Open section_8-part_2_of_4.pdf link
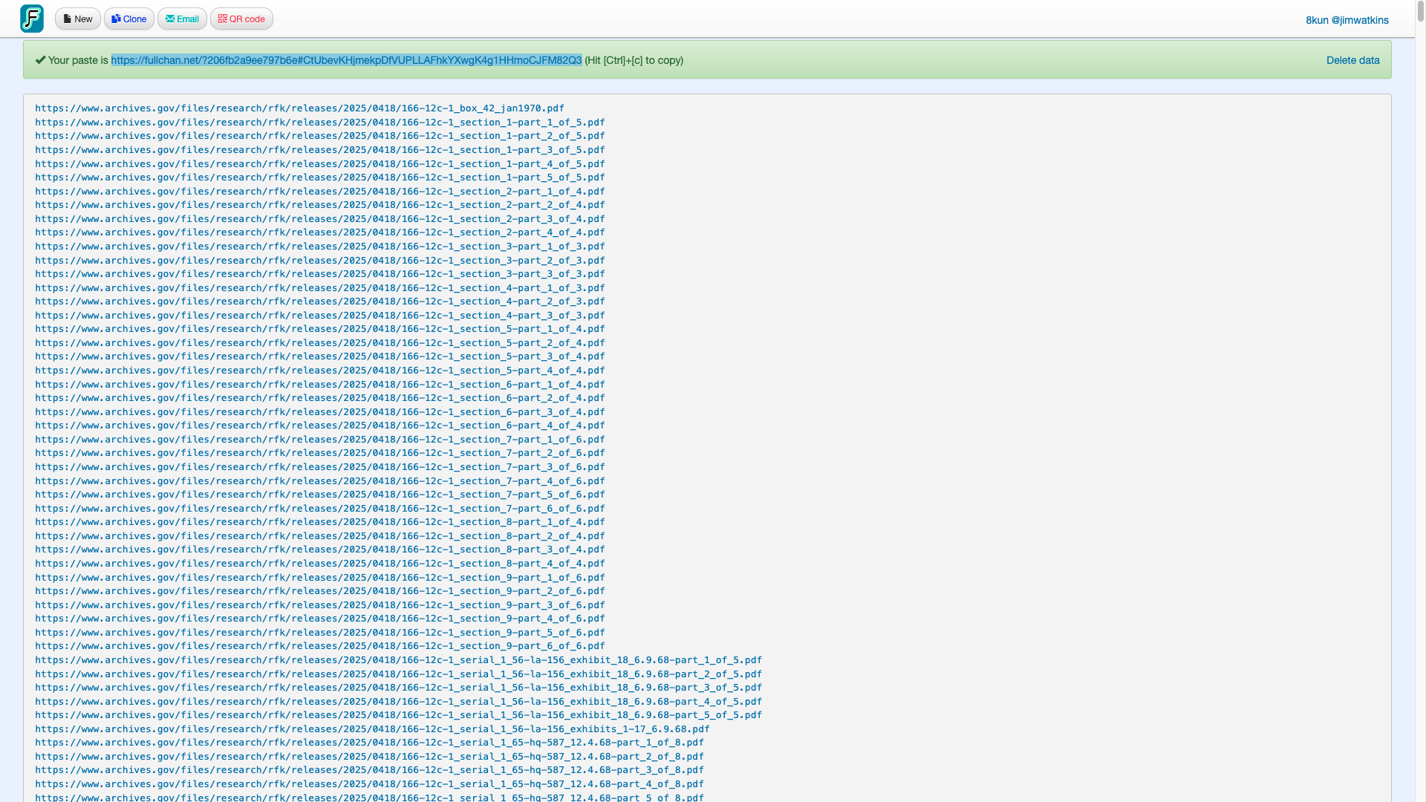 coord(320,536)
